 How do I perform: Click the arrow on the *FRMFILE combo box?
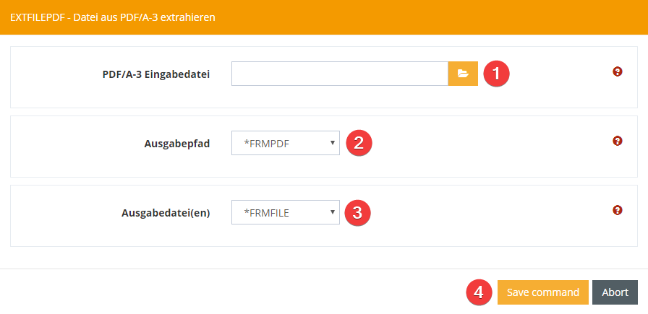pos(332,212)
